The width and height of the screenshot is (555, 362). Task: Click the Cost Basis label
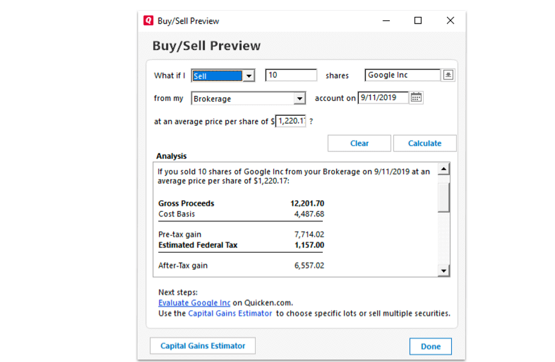(x=177, y=214)
